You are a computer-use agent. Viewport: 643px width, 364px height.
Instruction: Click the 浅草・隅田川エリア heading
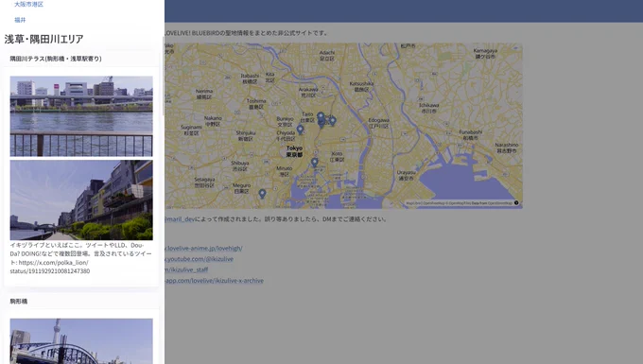tap(43, 39)
